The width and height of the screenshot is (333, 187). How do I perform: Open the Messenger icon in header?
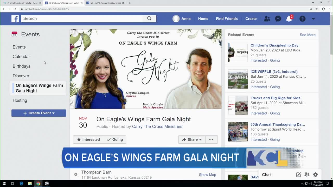coord(278,19)
